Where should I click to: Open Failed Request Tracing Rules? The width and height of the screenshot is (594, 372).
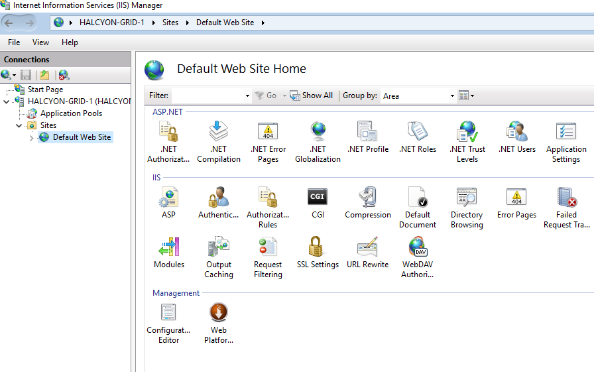[567, 207]
